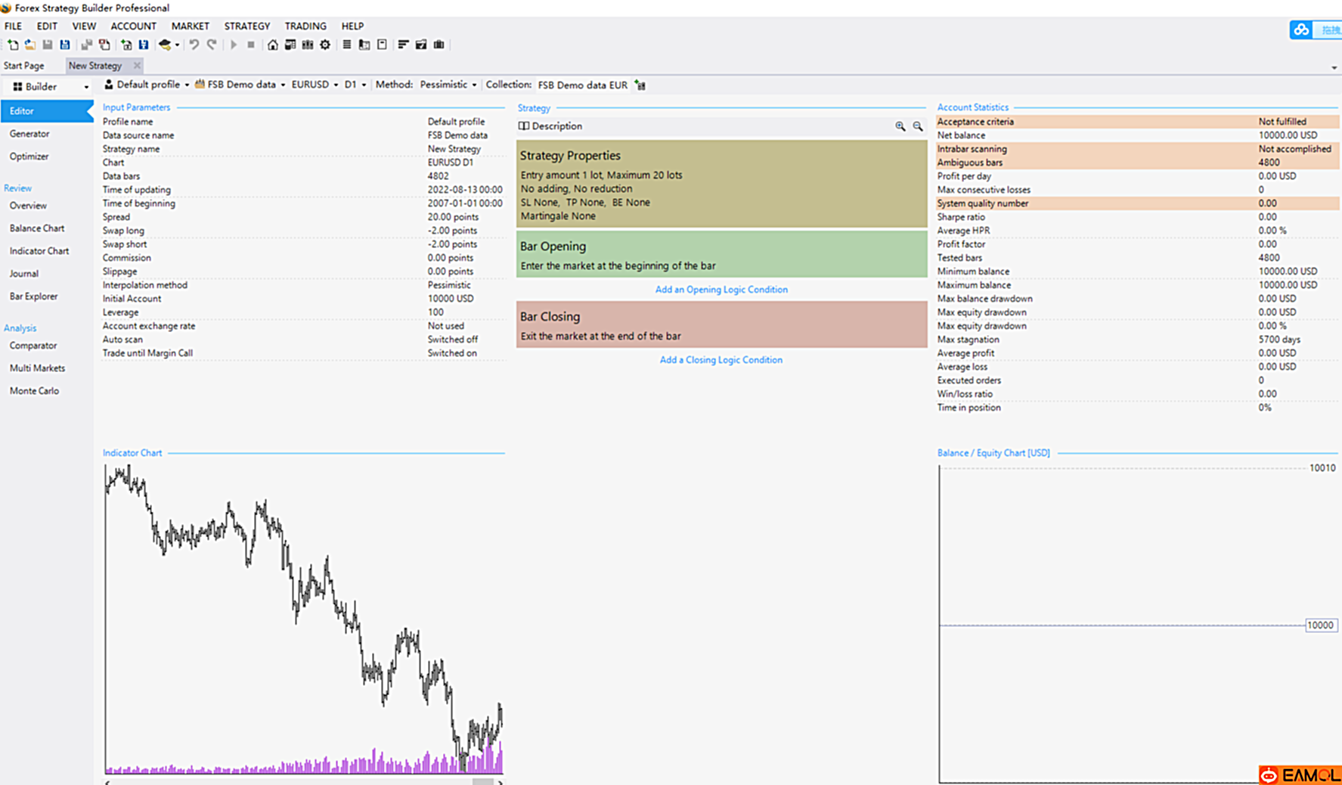Screen dimensions: 1342x785
Task: Click the Strategy Properties block
Action: tap(721, 184)
